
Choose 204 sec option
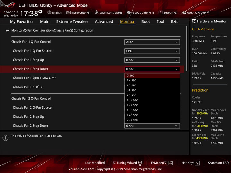click(x=152, y=120)
